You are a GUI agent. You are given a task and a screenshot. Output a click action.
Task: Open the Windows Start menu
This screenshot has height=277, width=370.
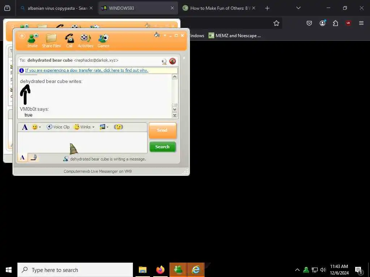point(9,270)
